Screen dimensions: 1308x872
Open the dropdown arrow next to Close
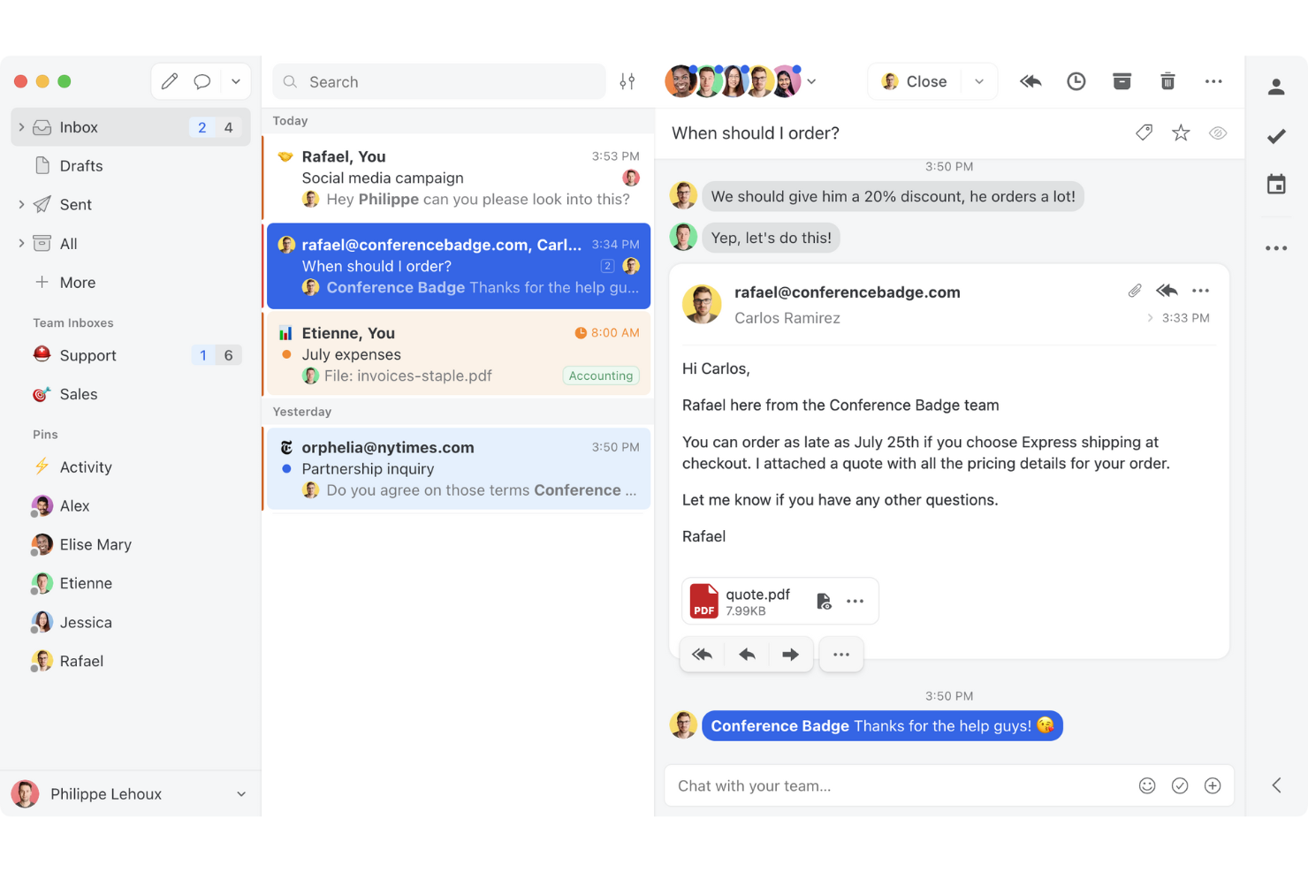979,81
